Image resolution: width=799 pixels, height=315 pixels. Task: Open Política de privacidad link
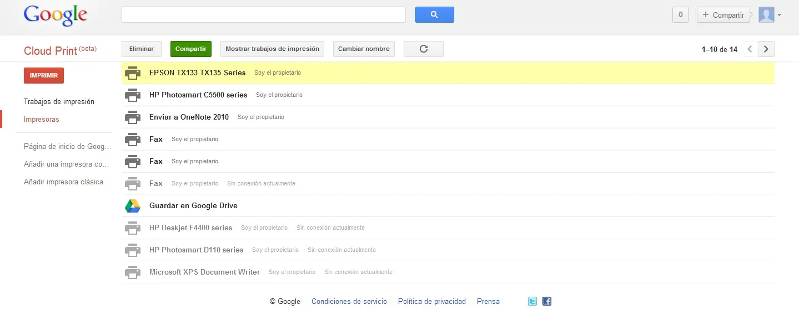click(x=432, y=301)
